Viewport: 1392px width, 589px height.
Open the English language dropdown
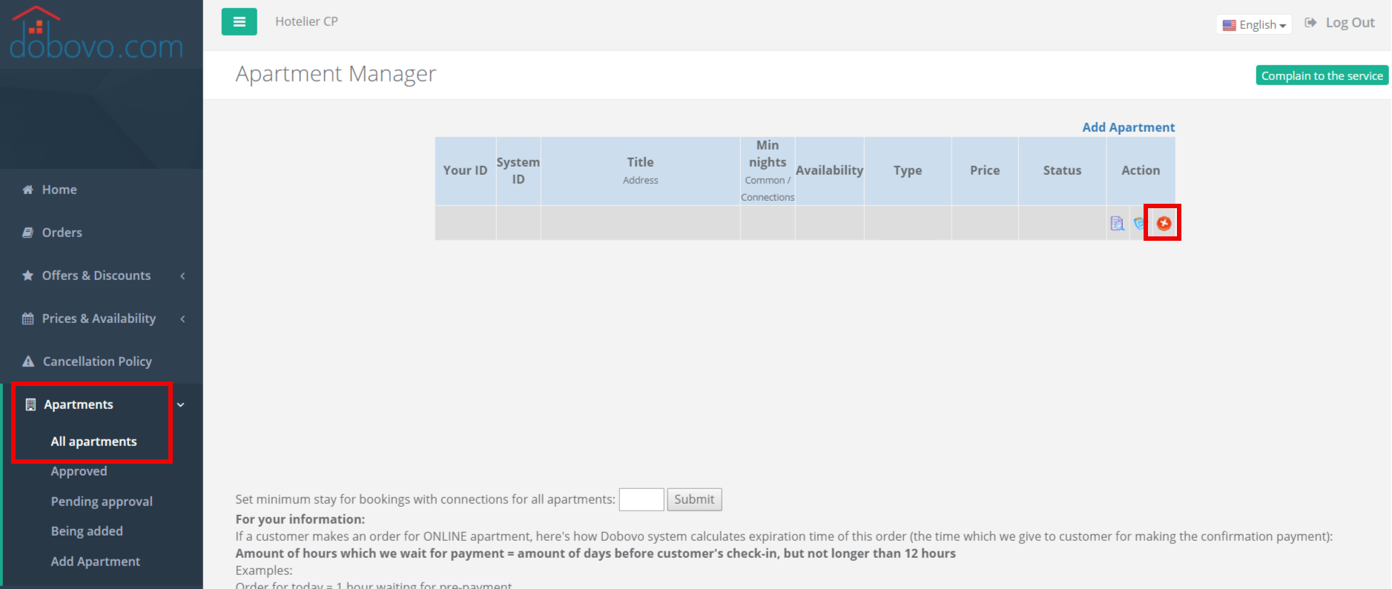click(1254, 24)
